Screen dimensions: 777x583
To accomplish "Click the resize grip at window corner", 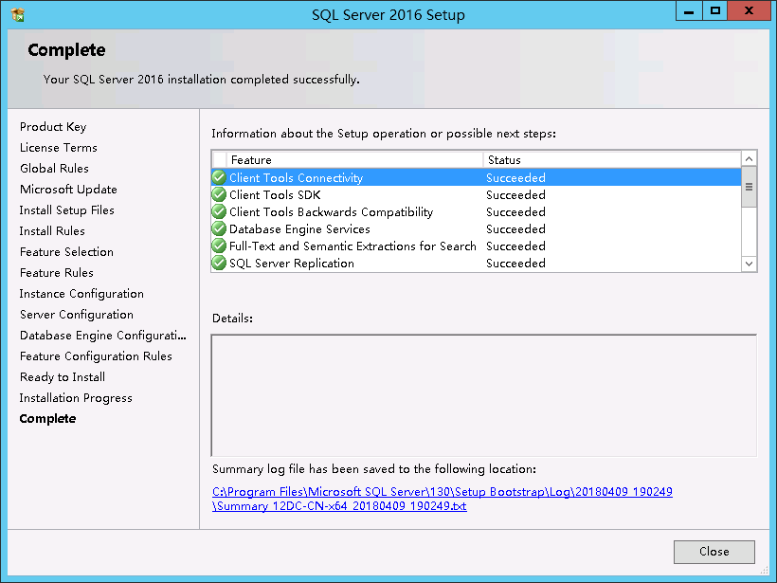I will (764, 570).
